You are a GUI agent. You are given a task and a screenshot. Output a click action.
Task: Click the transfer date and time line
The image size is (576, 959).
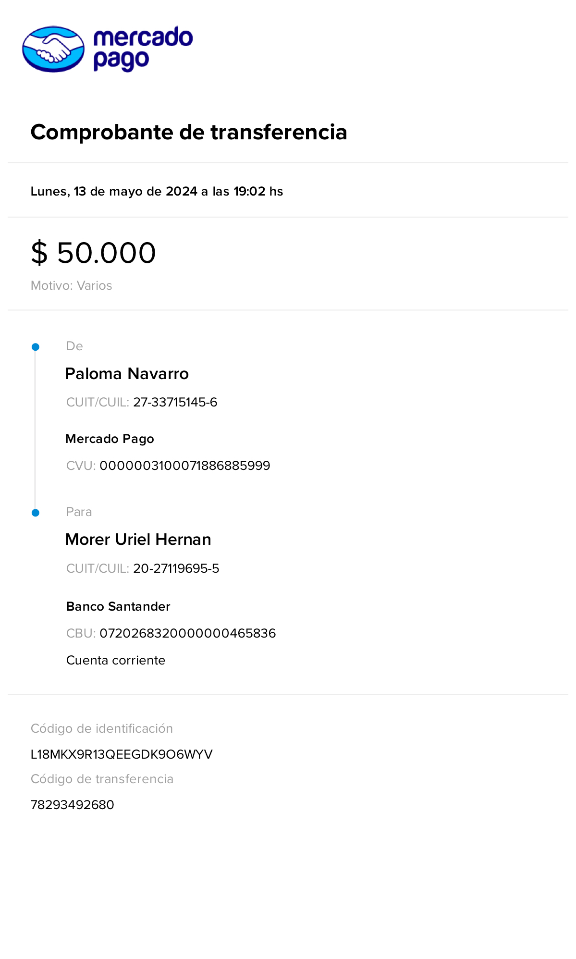click(x=157, y=191)
